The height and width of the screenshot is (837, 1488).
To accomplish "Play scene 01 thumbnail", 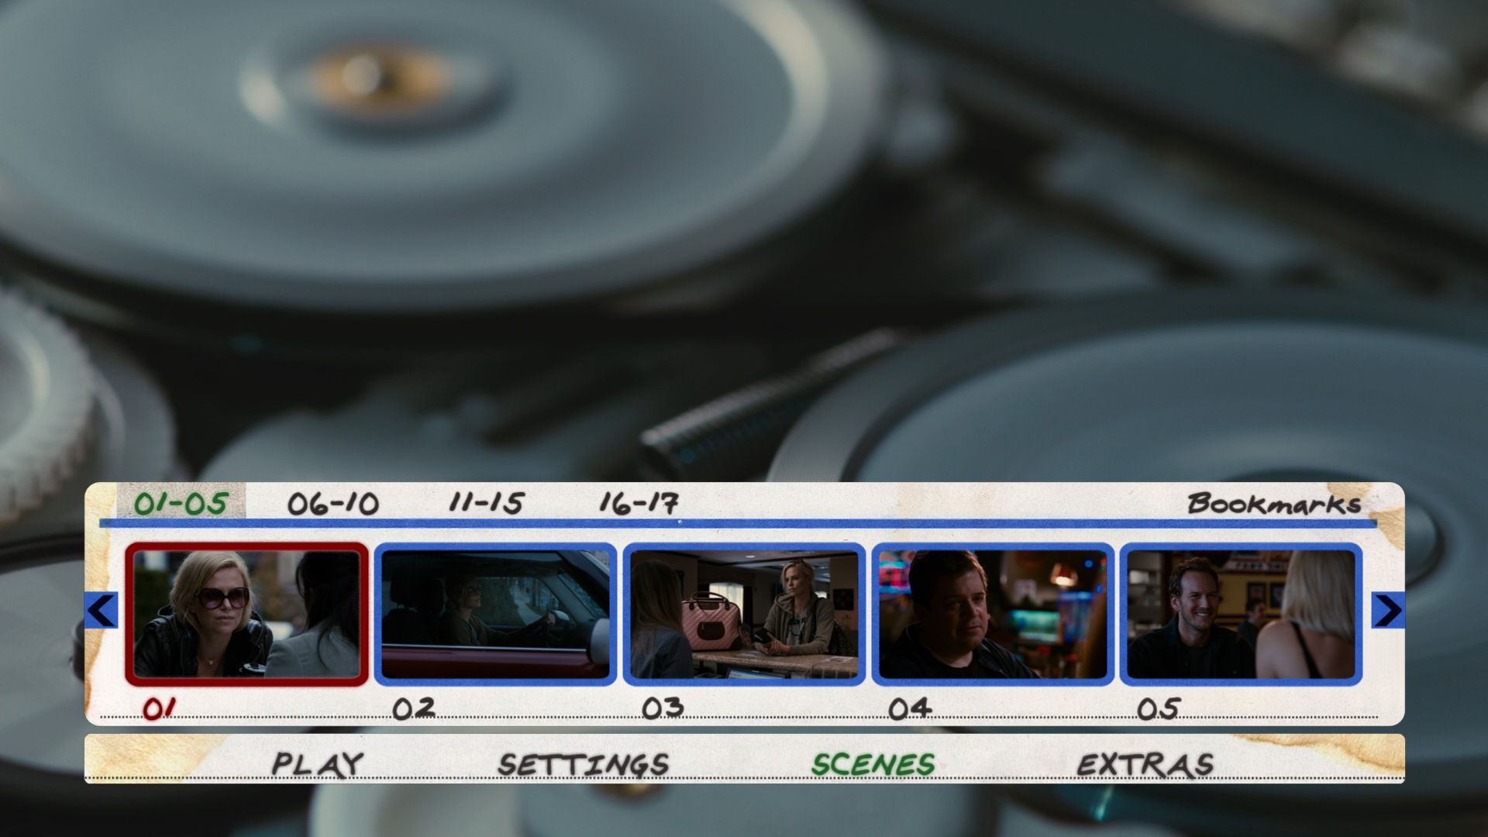I will pos(247,615).
